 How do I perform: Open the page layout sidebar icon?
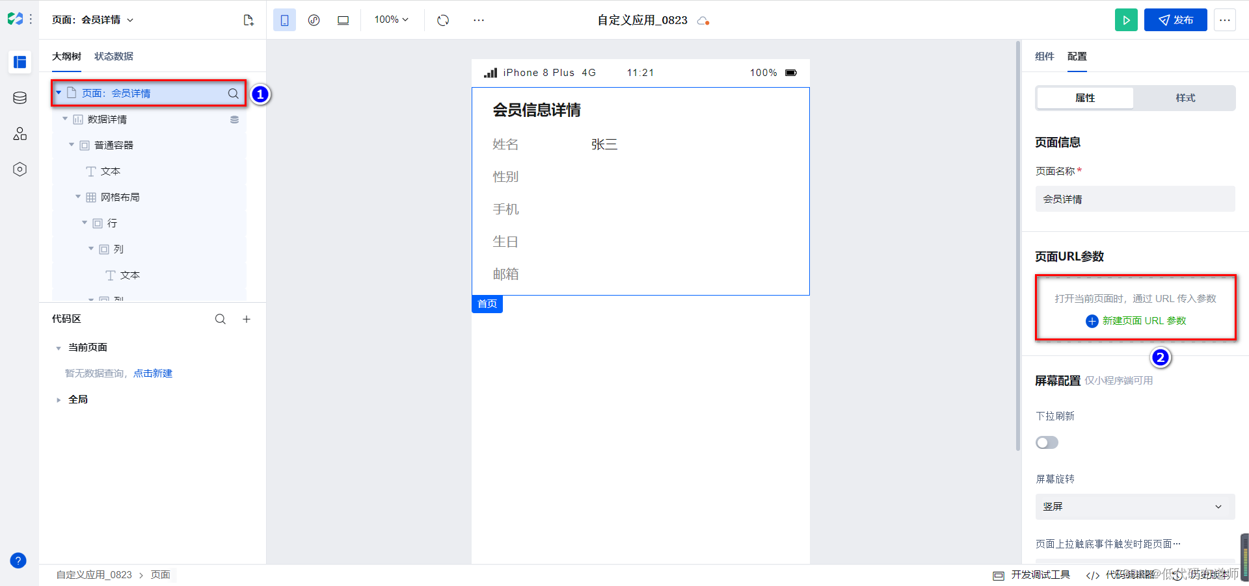20,62
